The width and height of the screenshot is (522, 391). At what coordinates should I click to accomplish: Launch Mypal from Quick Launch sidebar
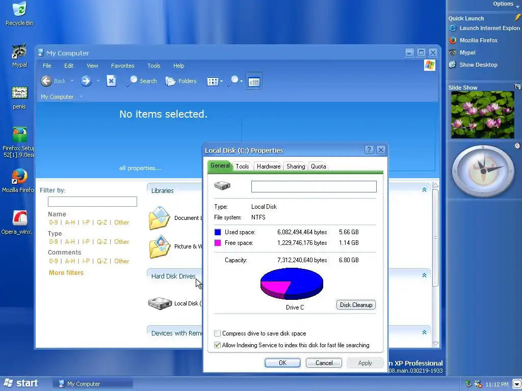tap(462, 52)
